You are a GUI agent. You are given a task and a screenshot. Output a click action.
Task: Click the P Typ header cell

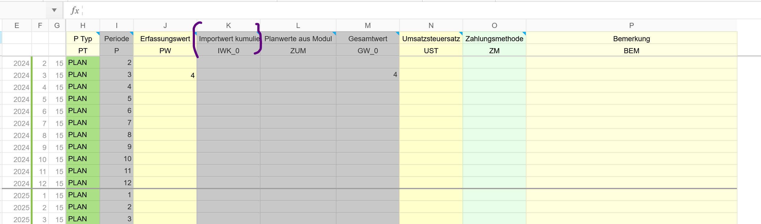83,38
